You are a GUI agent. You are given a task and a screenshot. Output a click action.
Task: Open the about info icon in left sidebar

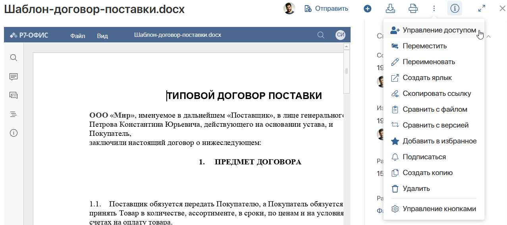point(13,133)
